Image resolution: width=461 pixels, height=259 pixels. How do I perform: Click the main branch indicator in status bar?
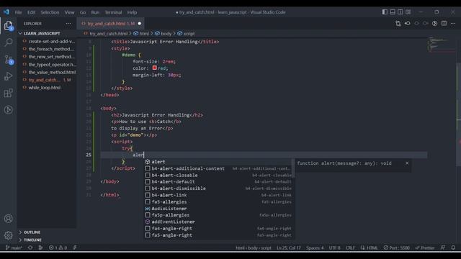[14, 247]
